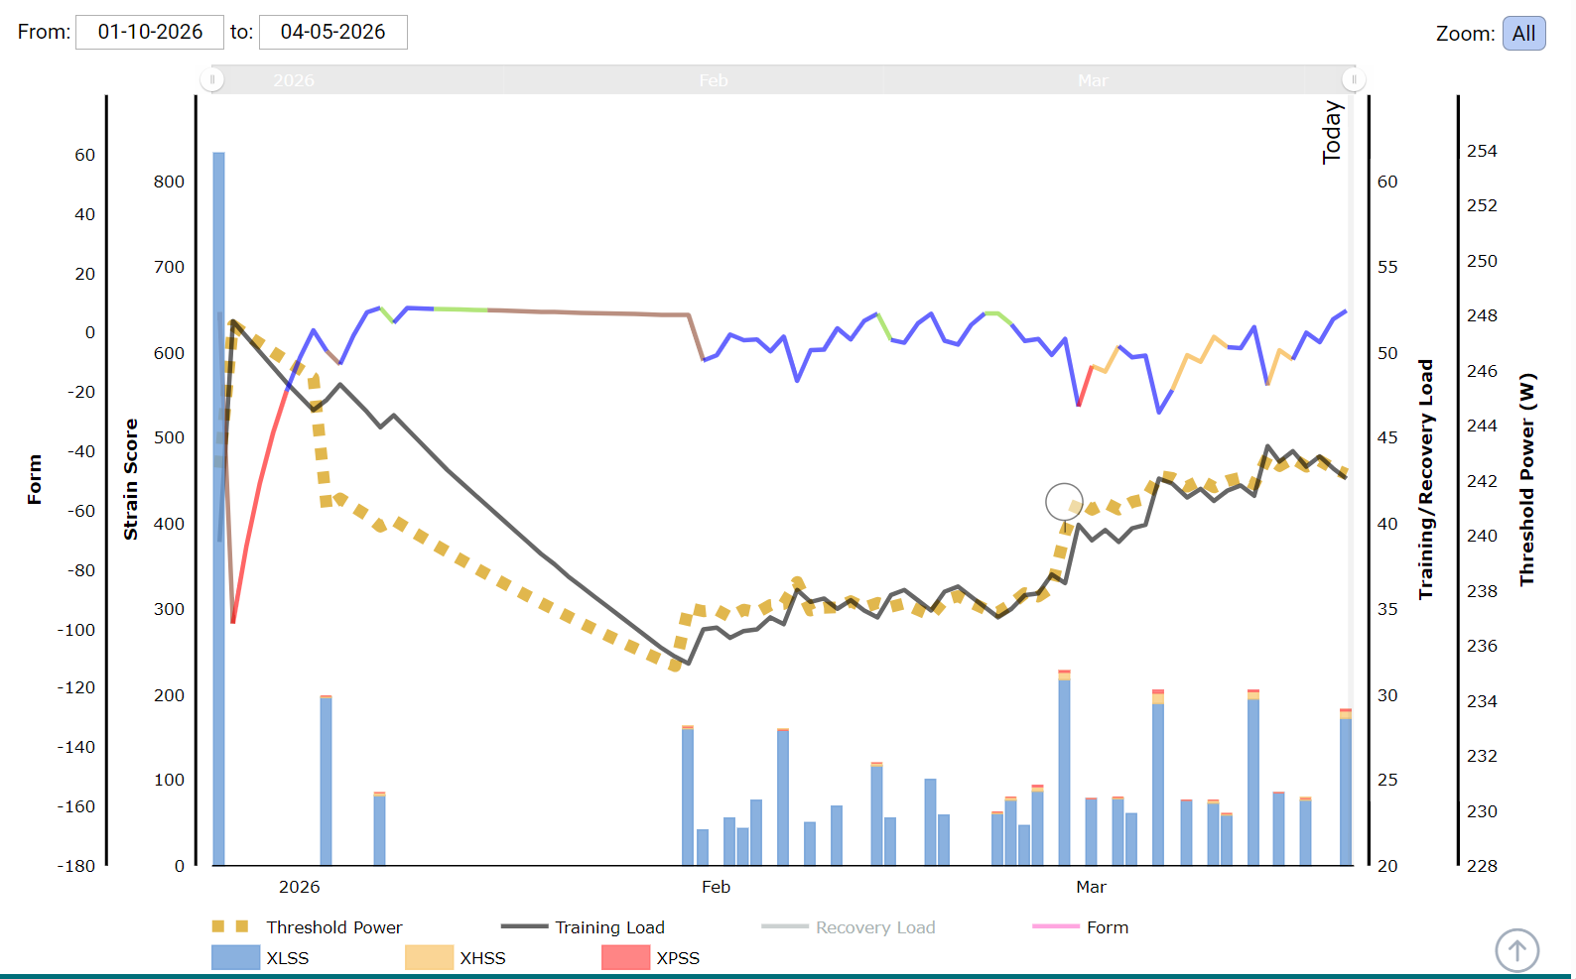Click Feb in the range navigator

point(714,80)
